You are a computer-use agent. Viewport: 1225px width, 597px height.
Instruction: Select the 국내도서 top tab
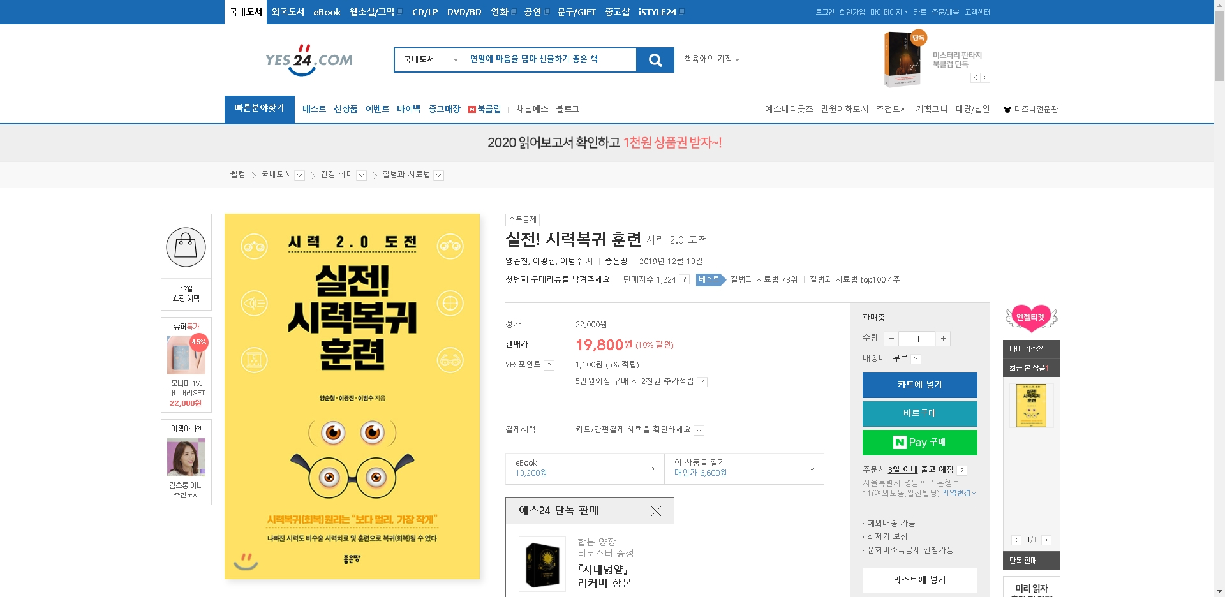tap(246, 12)
